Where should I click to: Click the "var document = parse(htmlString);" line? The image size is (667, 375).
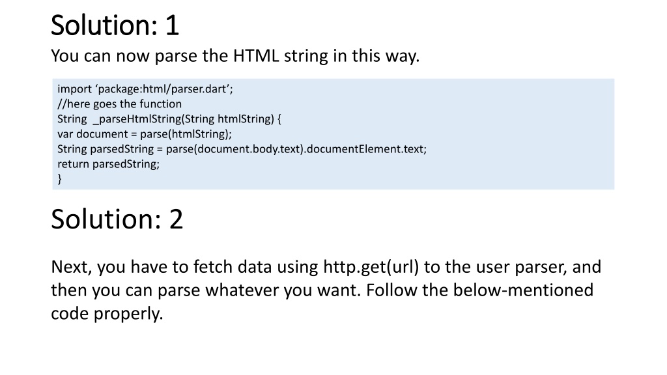point(145,134)
